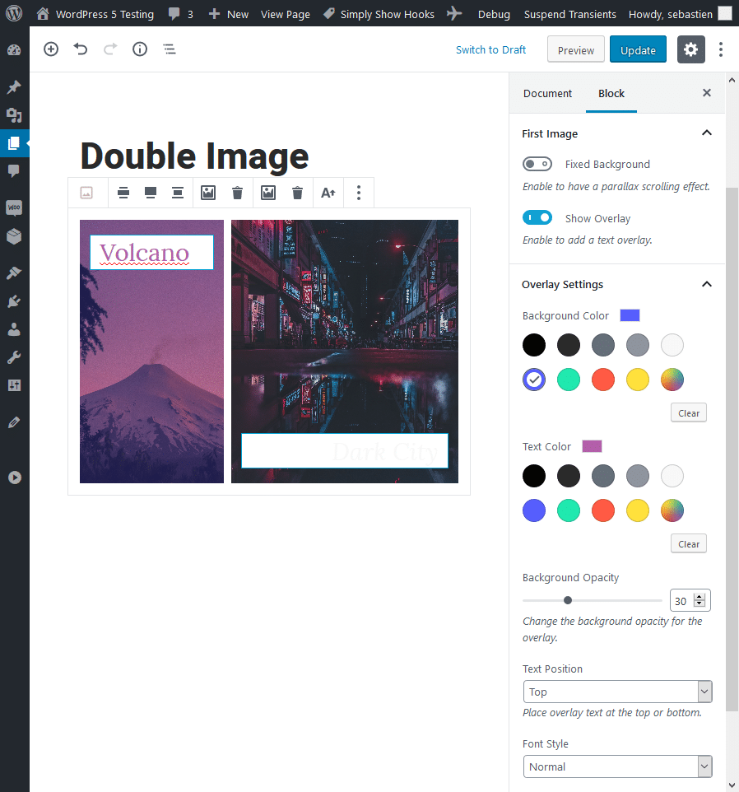Select first alignment option in block toolbar
The height and width of the screenshot is (792, 739).
123,193
